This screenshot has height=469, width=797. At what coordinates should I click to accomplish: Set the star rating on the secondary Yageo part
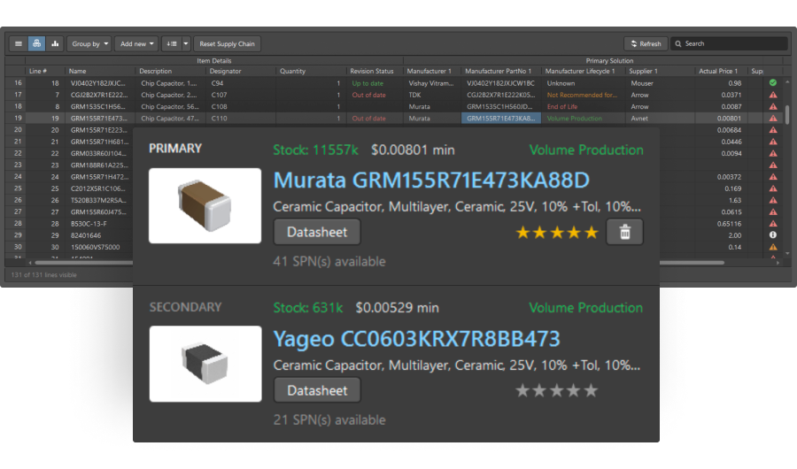(x=556, y=390)
